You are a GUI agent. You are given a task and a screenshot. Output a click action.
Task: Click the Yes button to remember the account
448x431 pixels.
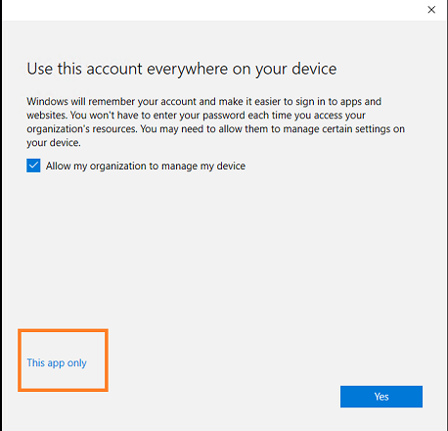click(381, 397)
